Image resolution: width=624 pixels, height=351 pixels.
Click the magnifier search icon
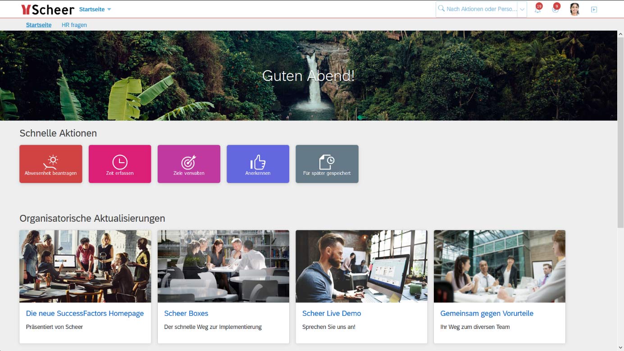pyautogui.click(x=442, y=9)
